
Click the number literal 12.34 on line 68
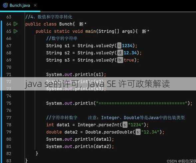[x=130, y=53]
